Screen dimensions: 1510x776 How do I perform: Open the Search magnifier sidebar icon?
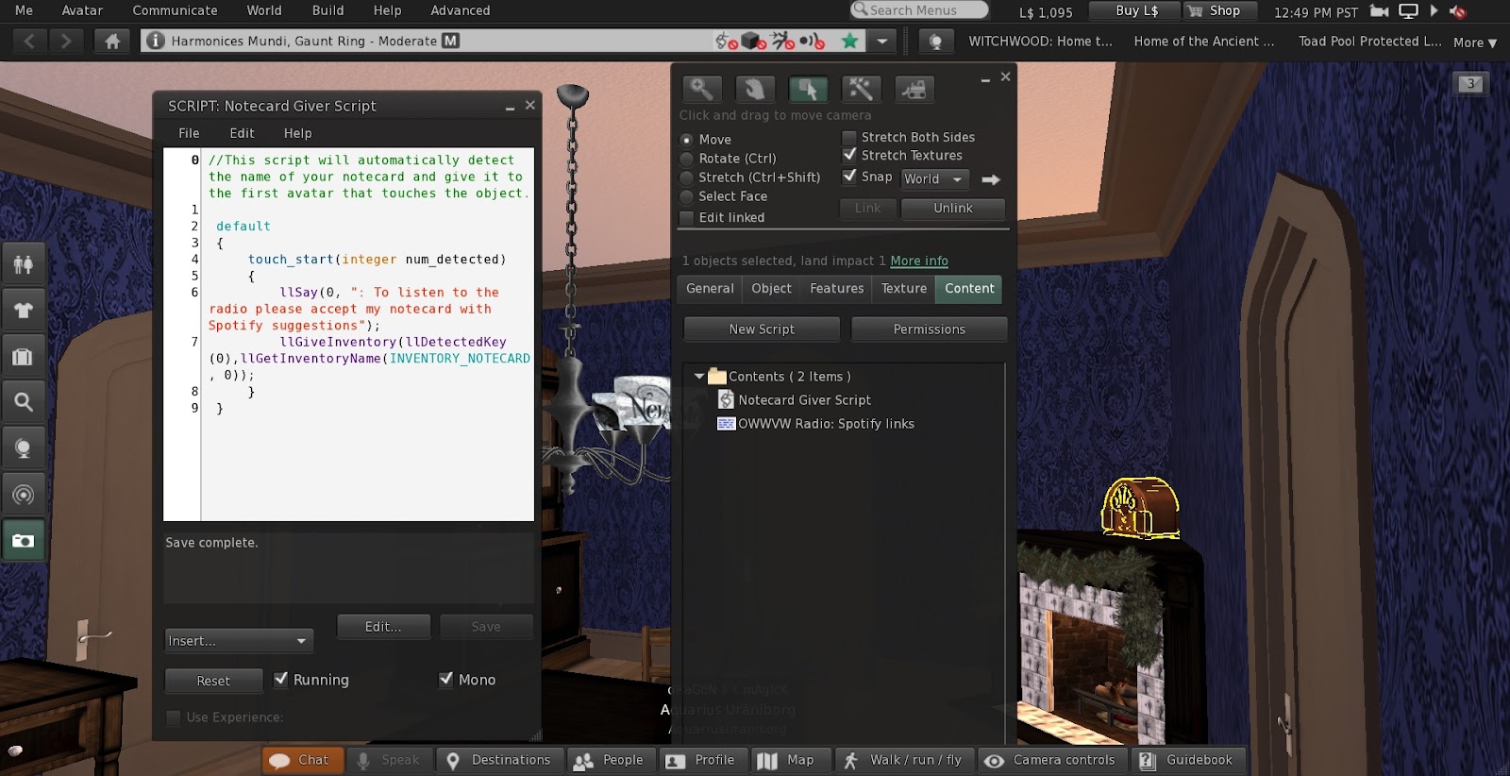point(23,402)
